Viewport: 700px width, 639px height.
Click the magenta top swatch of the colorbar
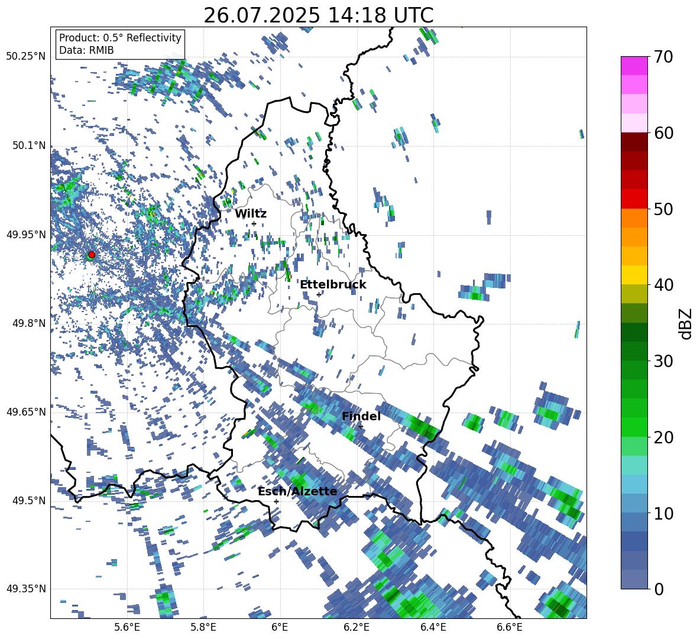point(634,66)
